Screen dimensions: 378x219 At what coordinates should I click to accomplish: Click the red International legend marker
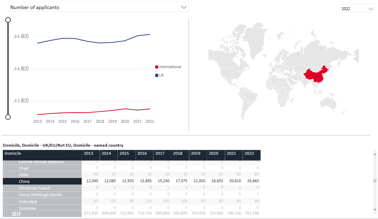157,67
